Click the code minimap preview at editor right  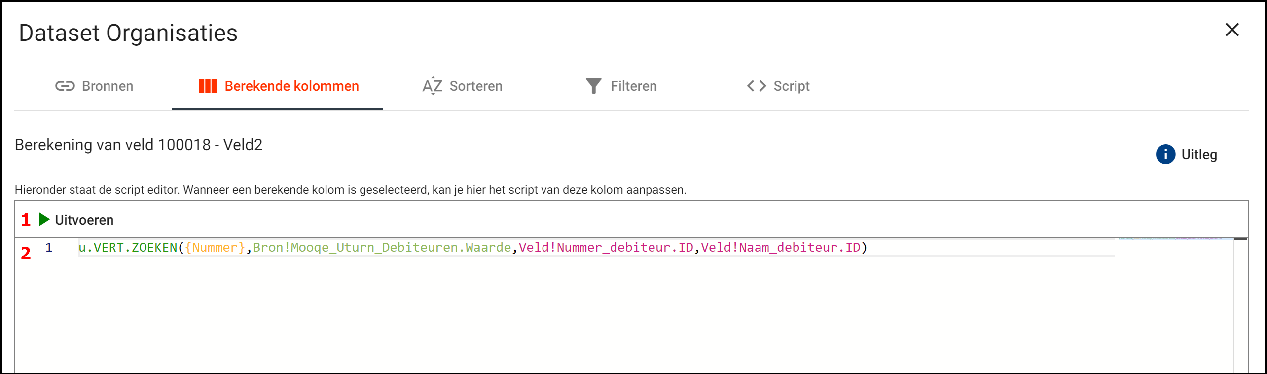click(x=1174, y=239)
